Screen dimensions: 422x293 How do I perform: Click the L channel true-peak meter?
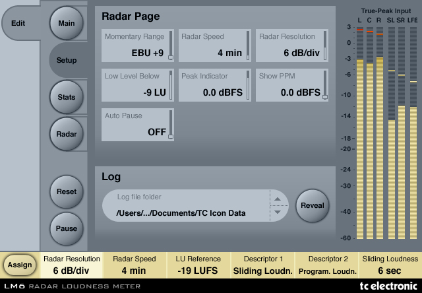360,133
